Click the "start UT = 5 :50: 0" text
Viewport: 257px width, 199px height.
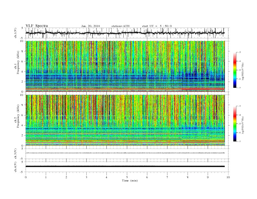click(x=157, y=26)
